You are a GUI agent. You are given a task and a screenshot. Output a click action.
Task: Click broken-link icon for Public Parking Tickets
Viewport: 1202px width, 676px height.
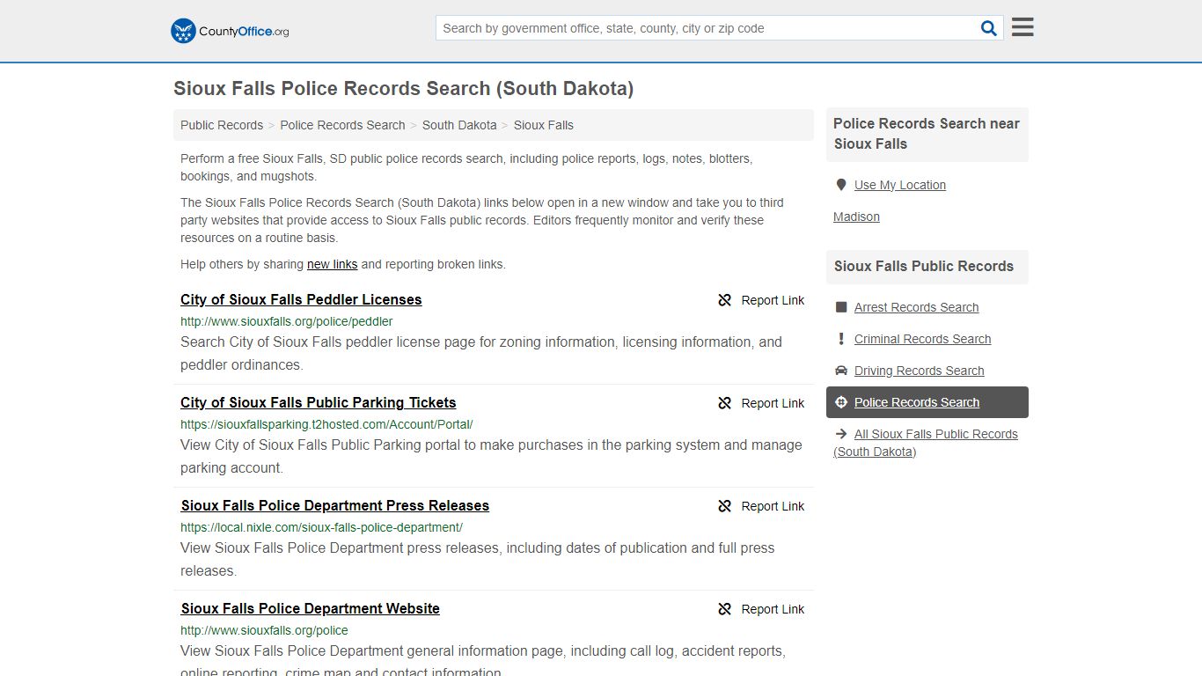(725, 403)
